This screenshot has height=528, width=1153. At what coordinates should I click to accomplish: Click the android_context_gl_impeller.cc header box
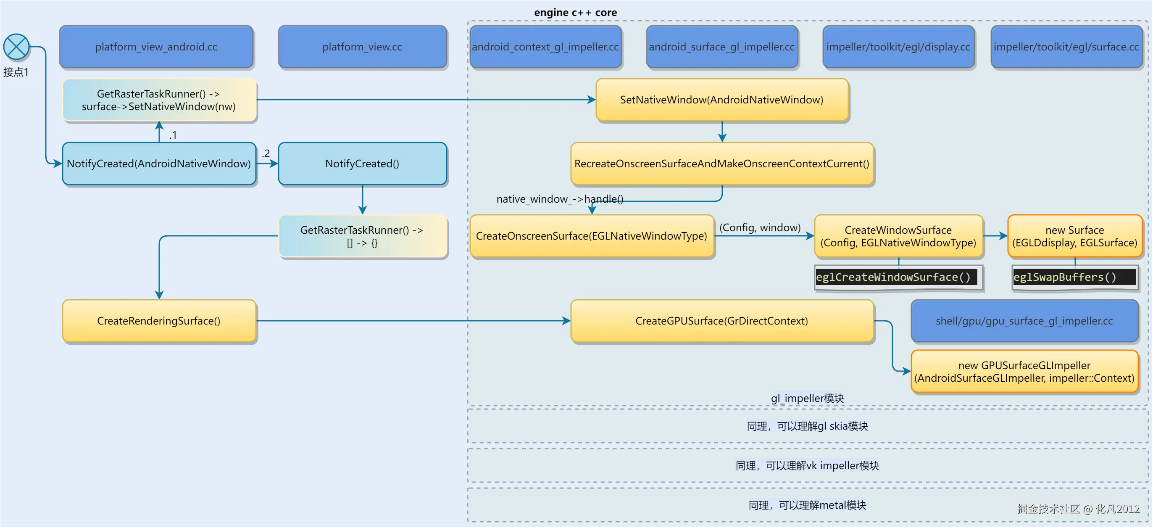(545, 47)
